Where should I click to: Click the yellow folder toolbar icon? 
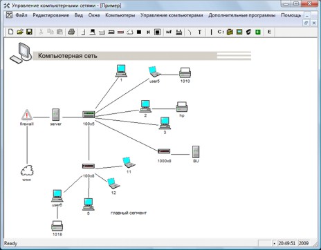pos(230,32)
